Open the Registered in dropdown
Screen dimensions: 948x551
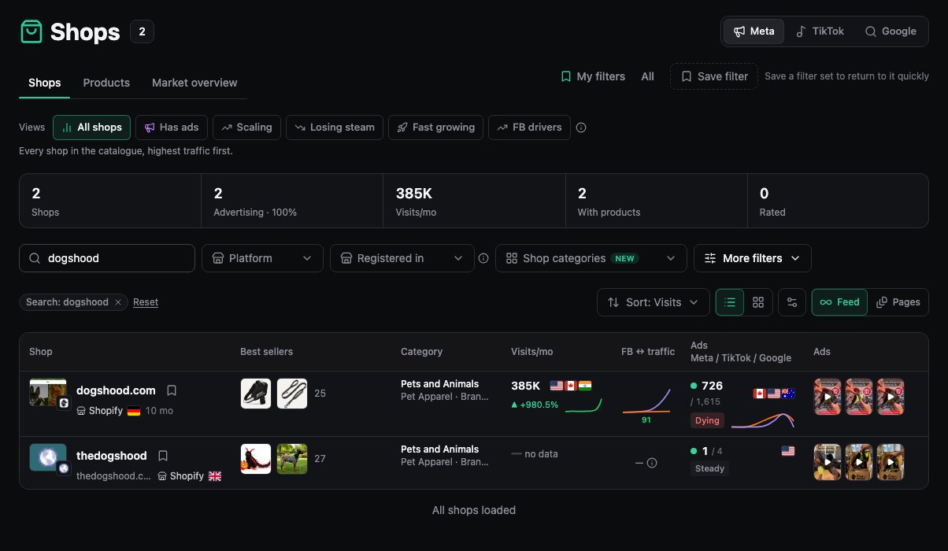tap(402, 258)
